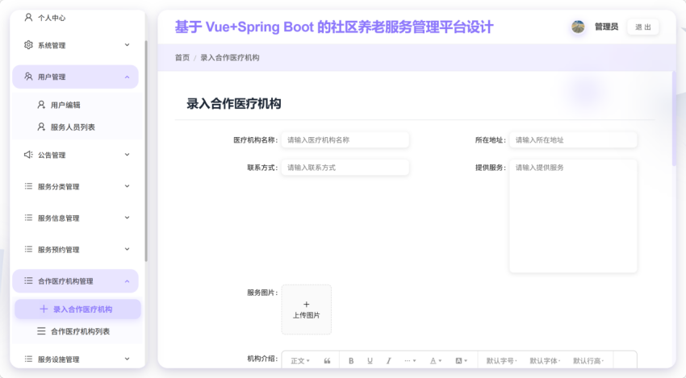
Task: Expand the 服务信息管理 chevron
Action: (x=127, y=218)
